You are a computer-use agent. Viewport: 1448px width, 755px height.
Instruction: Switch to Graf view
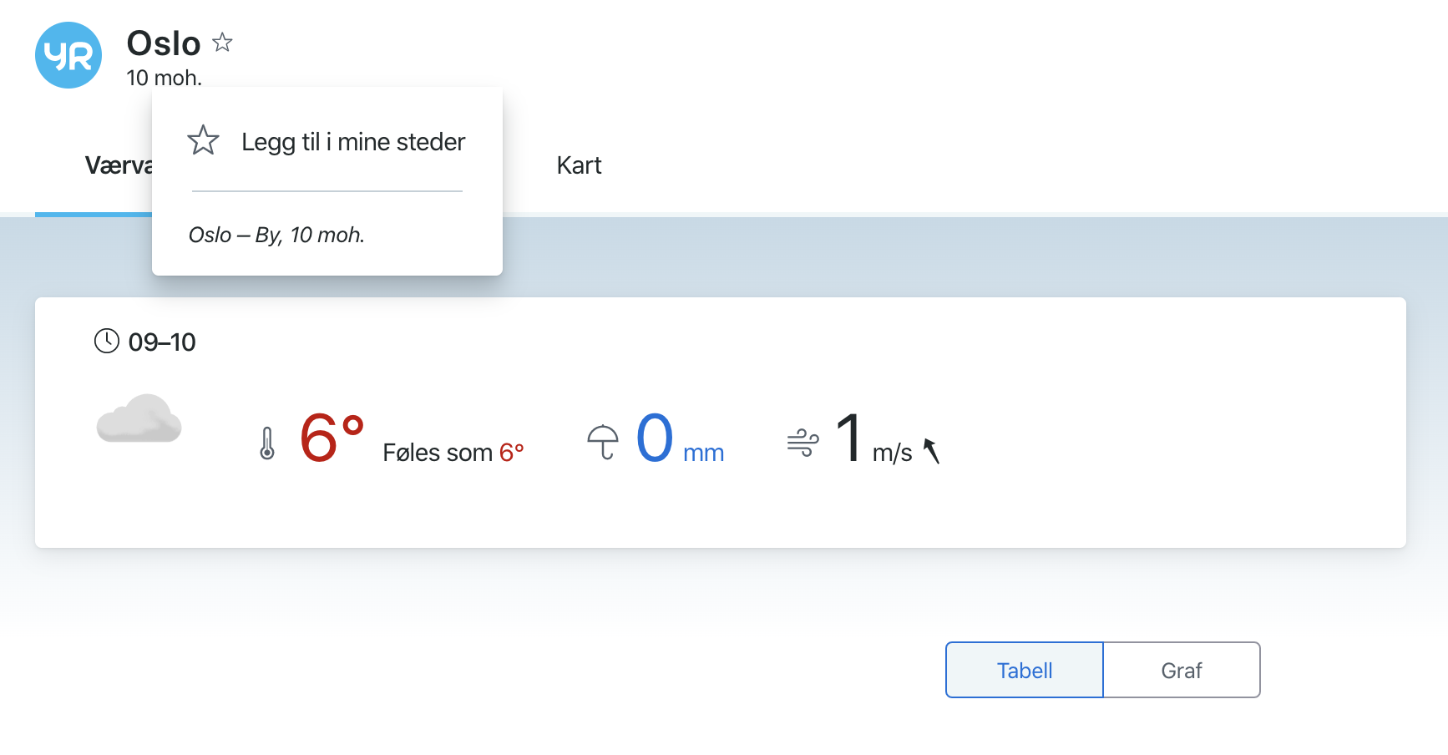coord(1182,670)
